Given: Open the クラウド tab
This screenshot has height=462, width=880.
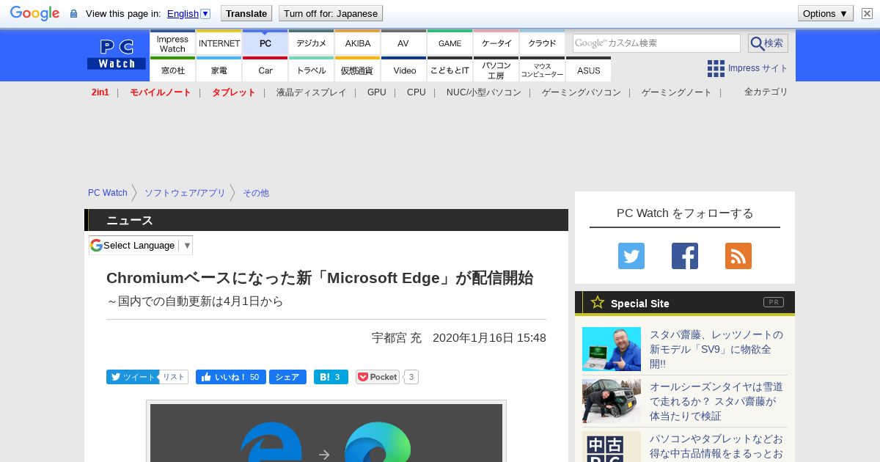Looking at the screenshot, I should (542, 43).
